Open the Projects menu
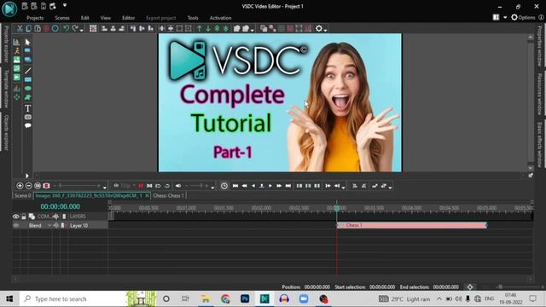The height and width of the screenshot is (307, 546). tap(35, 18)
